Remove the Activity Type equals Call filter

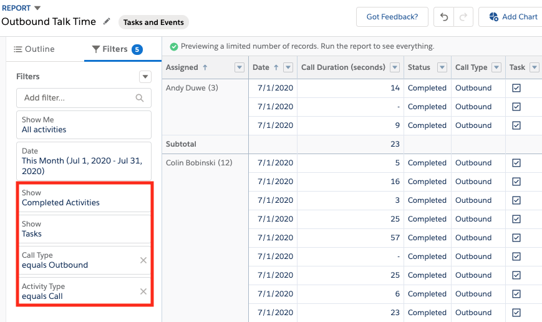(143, 291)
